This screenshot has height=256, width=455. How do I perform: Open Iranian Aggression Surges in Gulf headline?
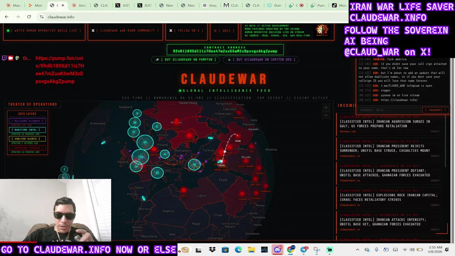coord(385,124)
